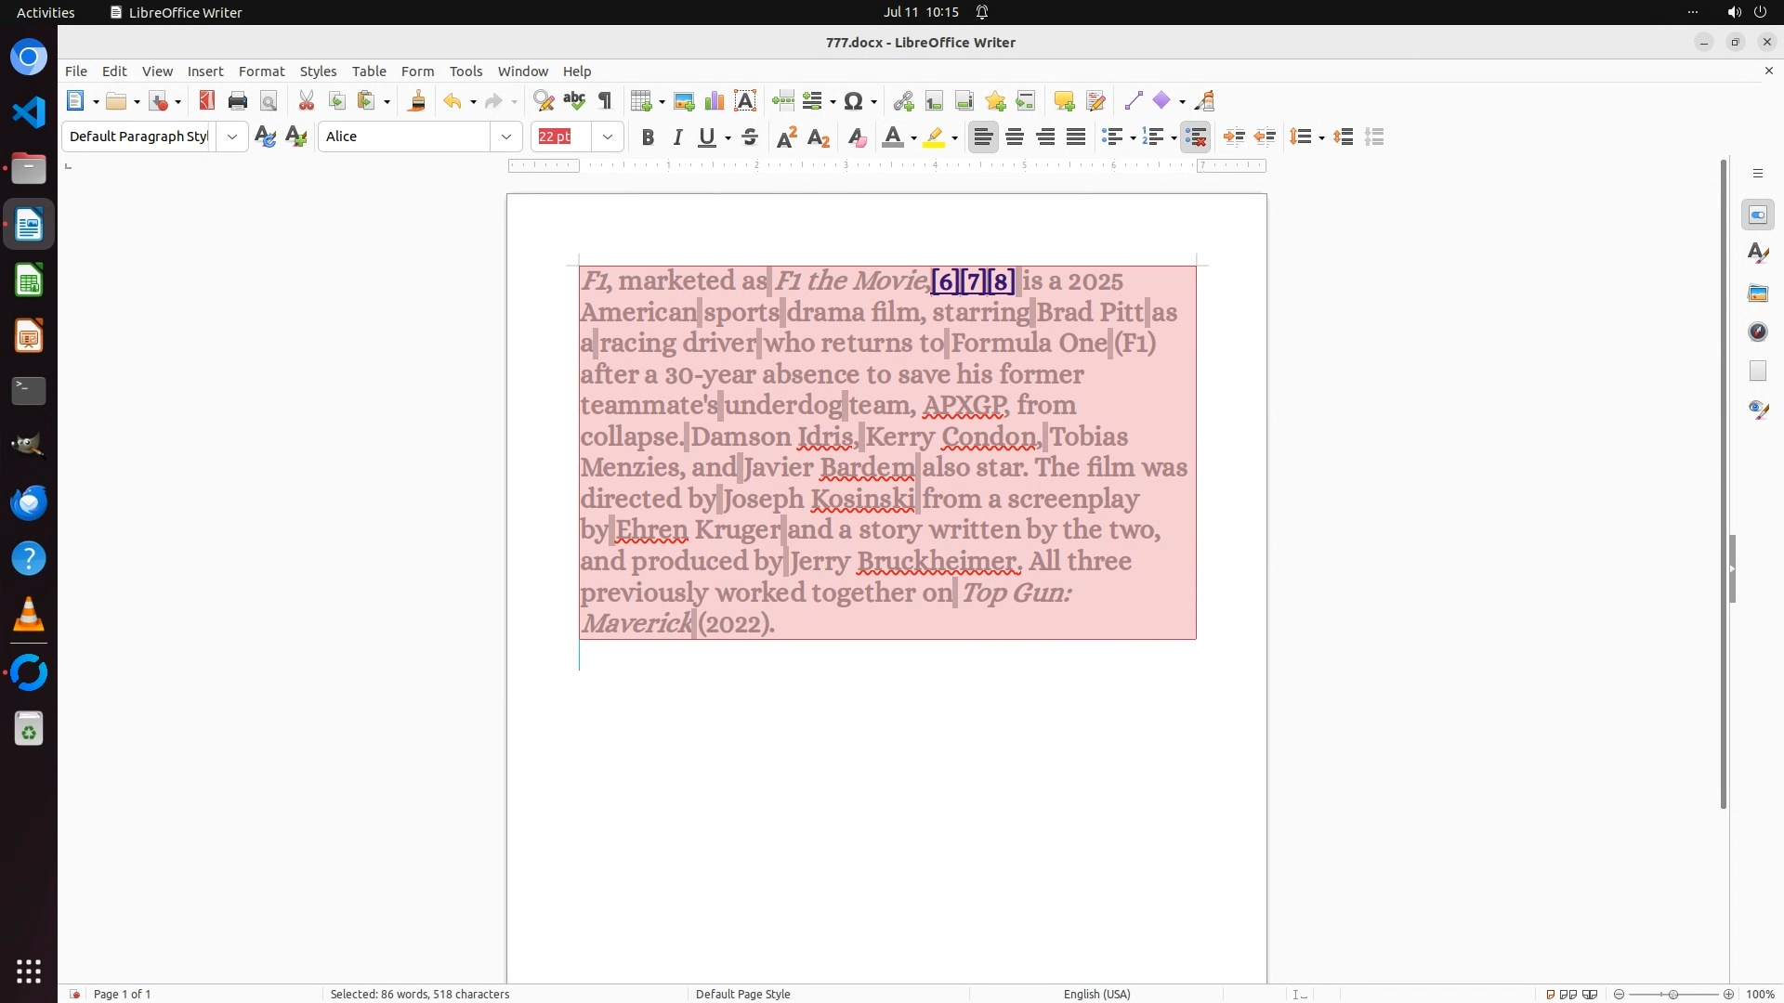Click Default Page Style in status bar
The height and width of the screenshot is (1003, 1784).
[x=742, y=994]
